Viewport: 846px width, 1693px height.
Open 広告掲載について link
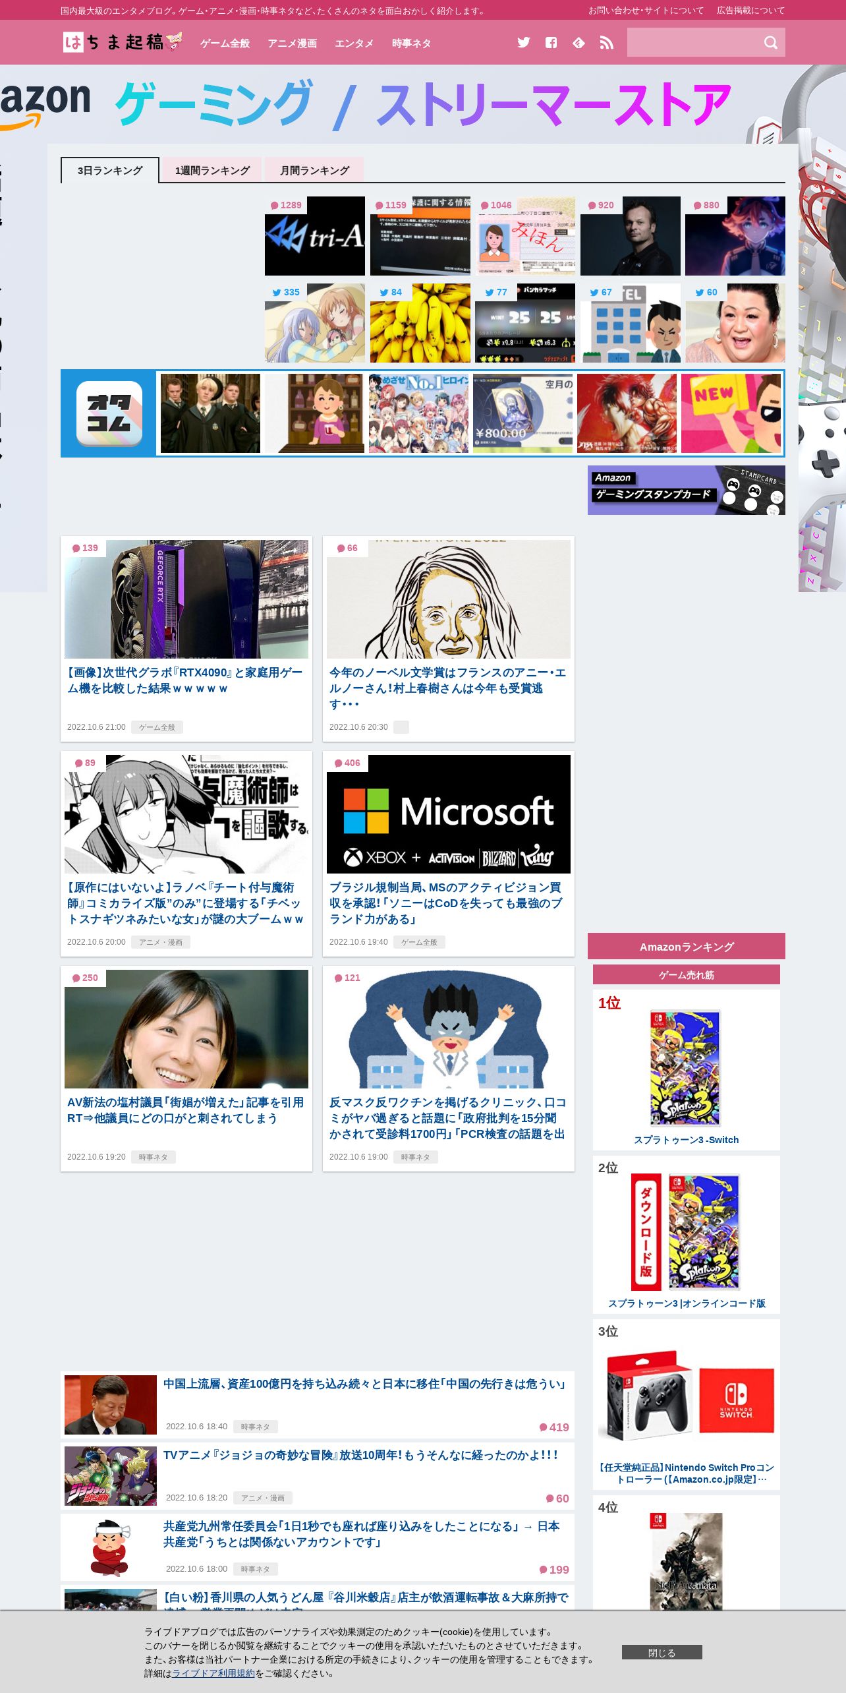click(750, 11)
